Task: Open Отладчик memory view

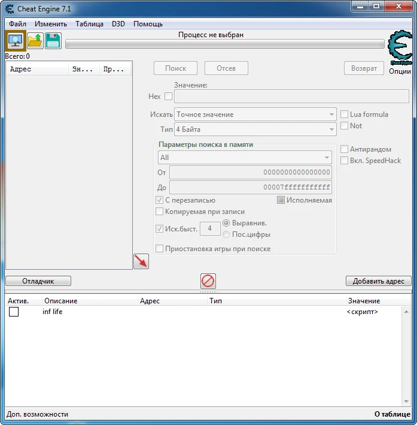Action: tap(38, 281)
